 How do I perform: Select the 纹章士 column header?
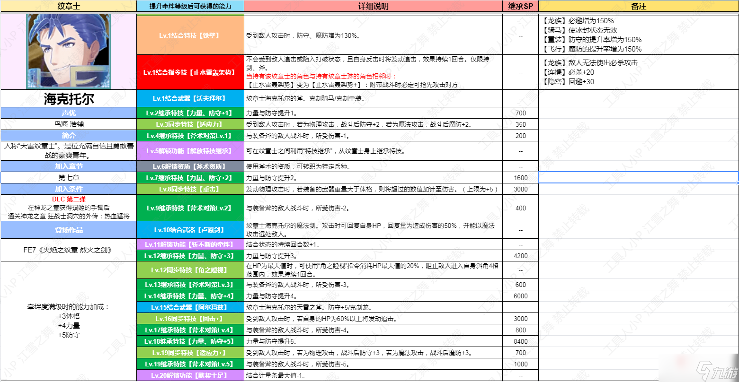tap(69, 6)
